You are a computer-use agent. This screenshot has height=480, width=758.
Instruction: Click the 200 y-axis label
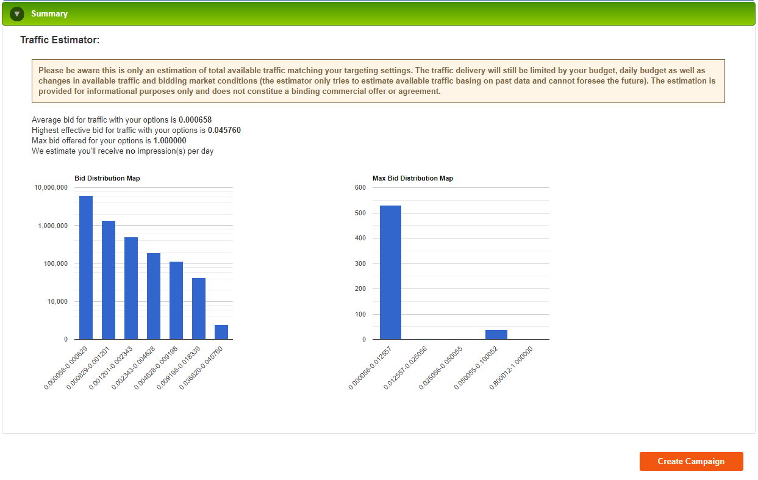[x=360, y=288]
